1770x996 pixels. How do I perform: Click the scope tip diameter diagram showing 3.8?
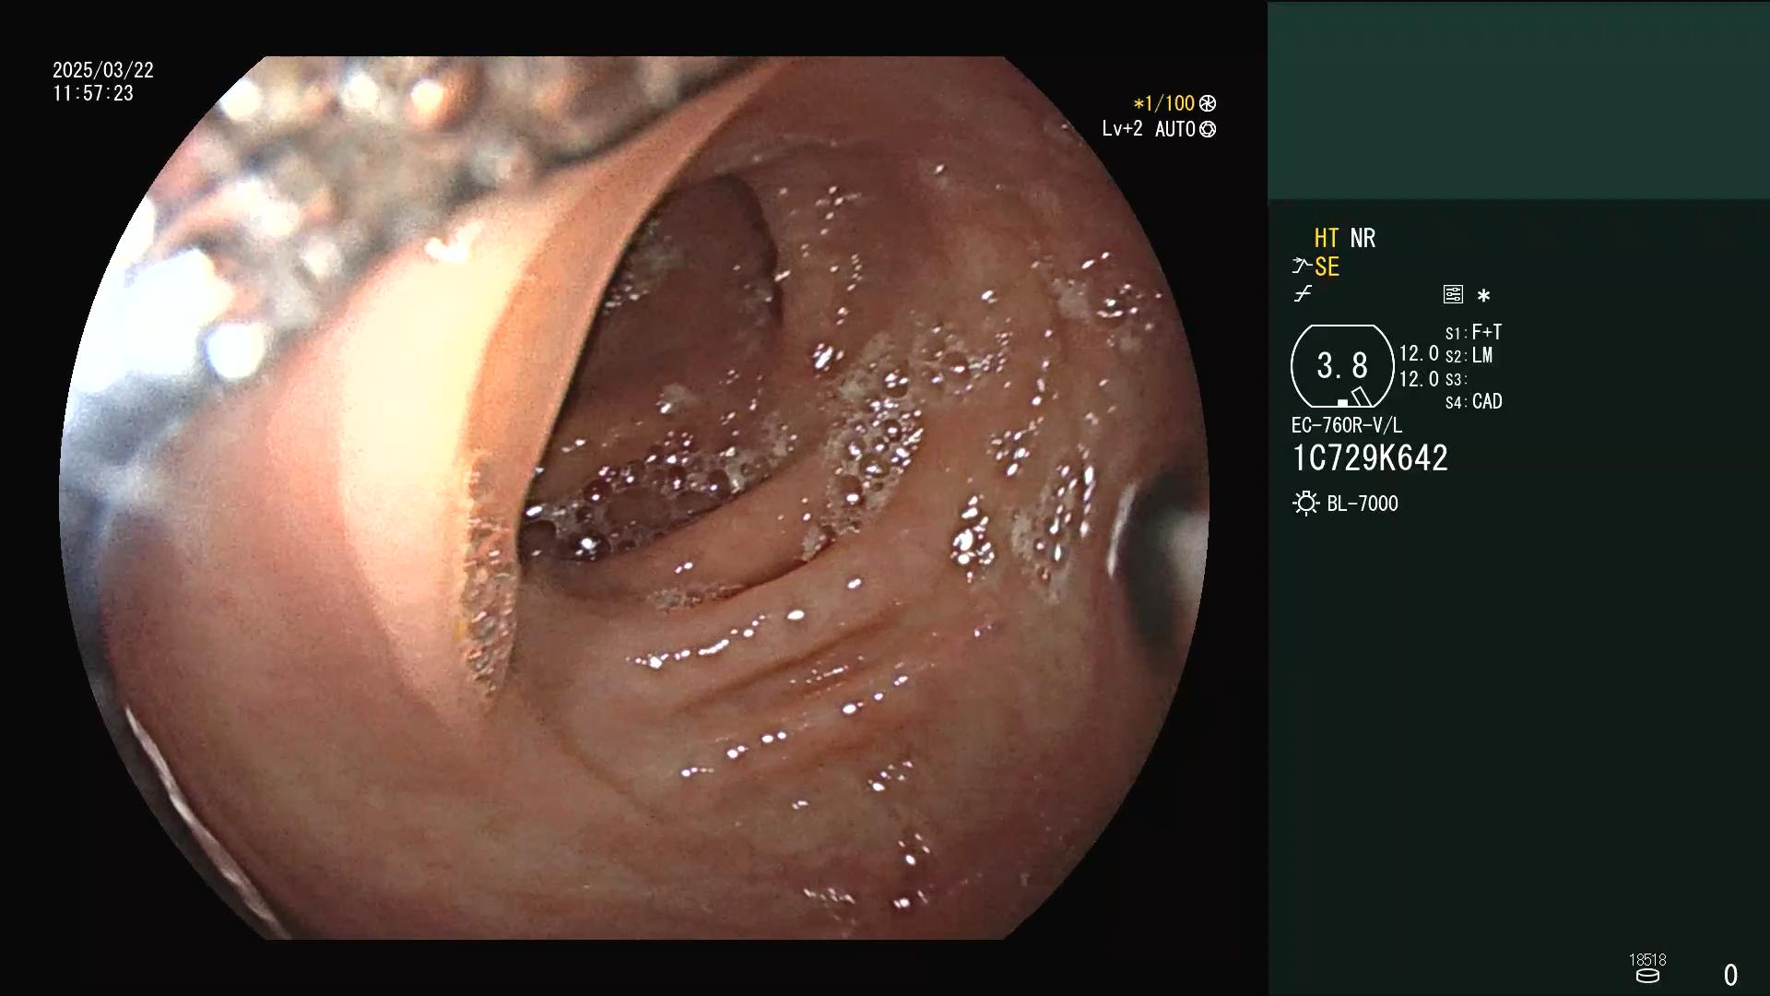pos(1342,366)
